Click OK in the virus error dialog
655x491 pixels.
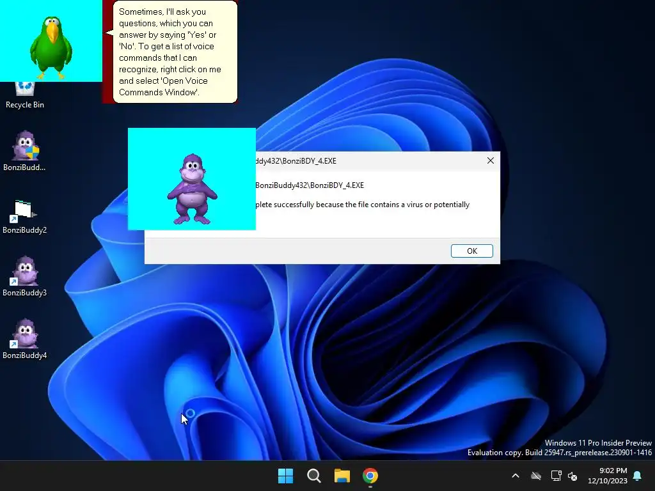click(471, 251)
